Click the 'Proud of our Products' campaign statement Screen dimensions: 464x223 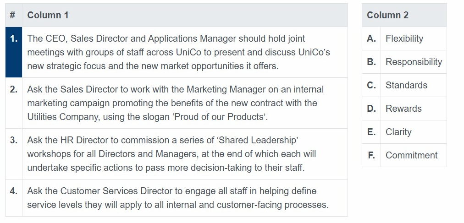185,103
